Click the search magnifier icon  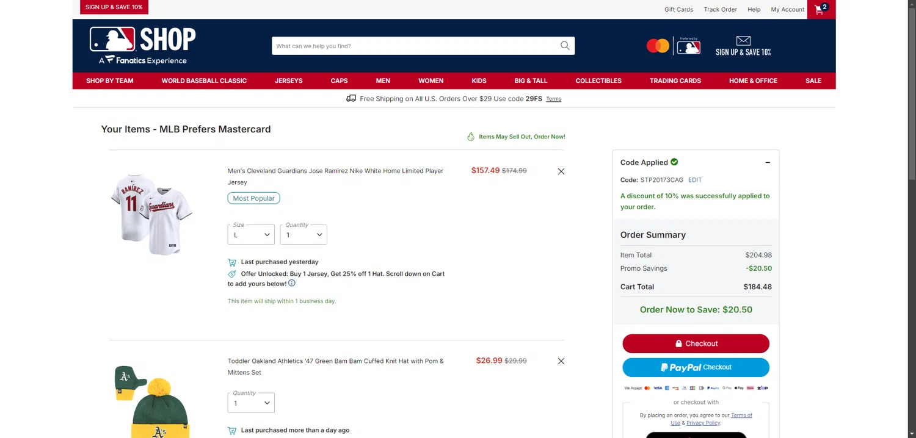[565, 46]
